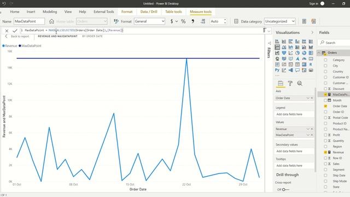This screenshot has height=197, width=350.
Task: Open the Format General dropdown
Action: pyautogui.click(x=149, y=21)
